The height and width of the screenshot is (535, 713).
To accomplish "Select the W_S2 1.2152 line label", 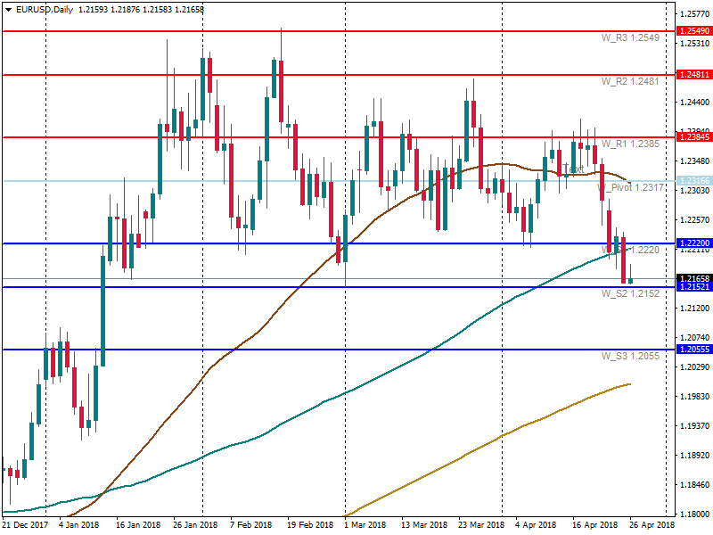I will (x=629, y=293).
